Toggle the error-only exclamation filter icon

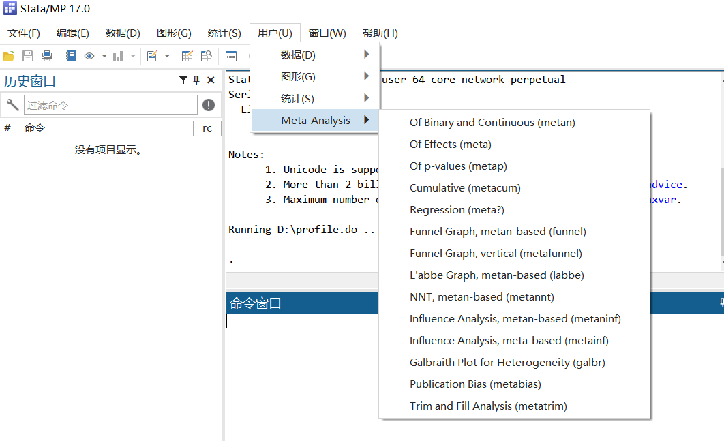(x=209, y=105)
